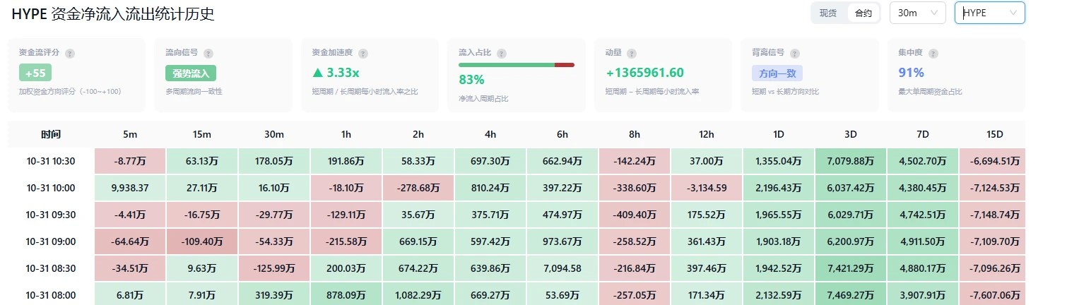
Task: Click the 10-31 09:00 row label
Action: point(51,241)
